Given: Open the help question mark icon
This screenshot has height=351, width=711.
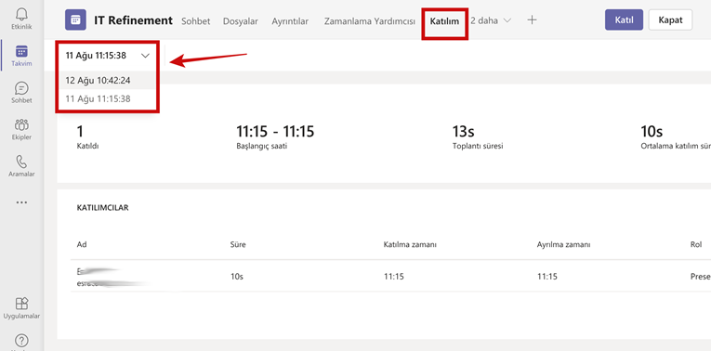Looking at the screenshot, I should tap(21, 340).
